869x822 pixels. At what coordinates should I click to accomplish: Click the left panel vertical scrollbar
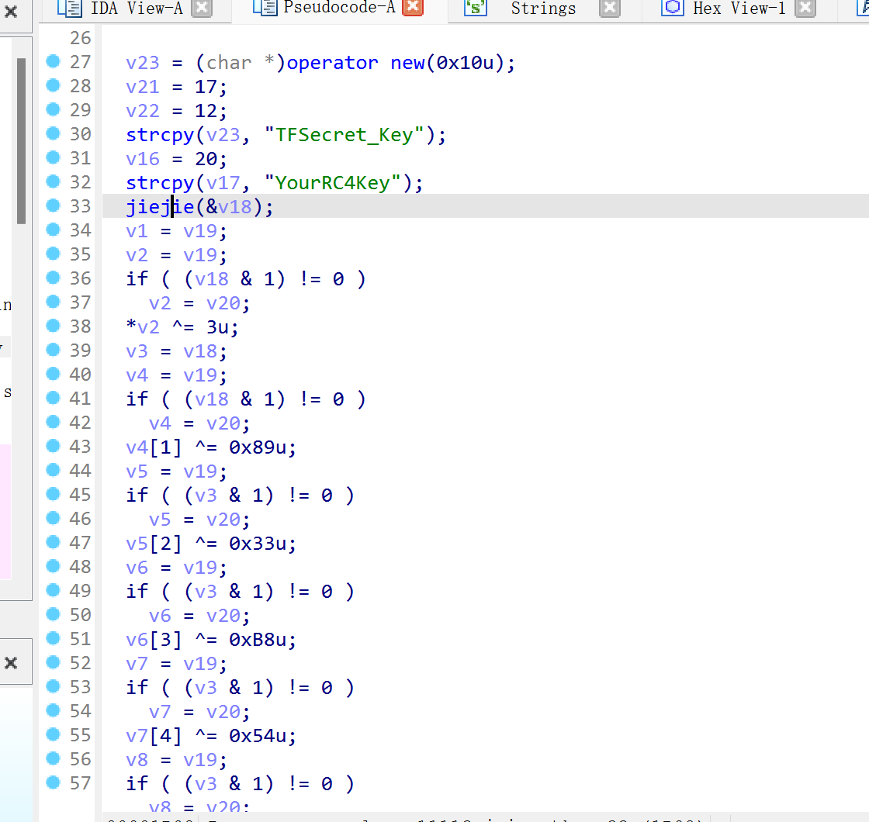coord(22,140)
